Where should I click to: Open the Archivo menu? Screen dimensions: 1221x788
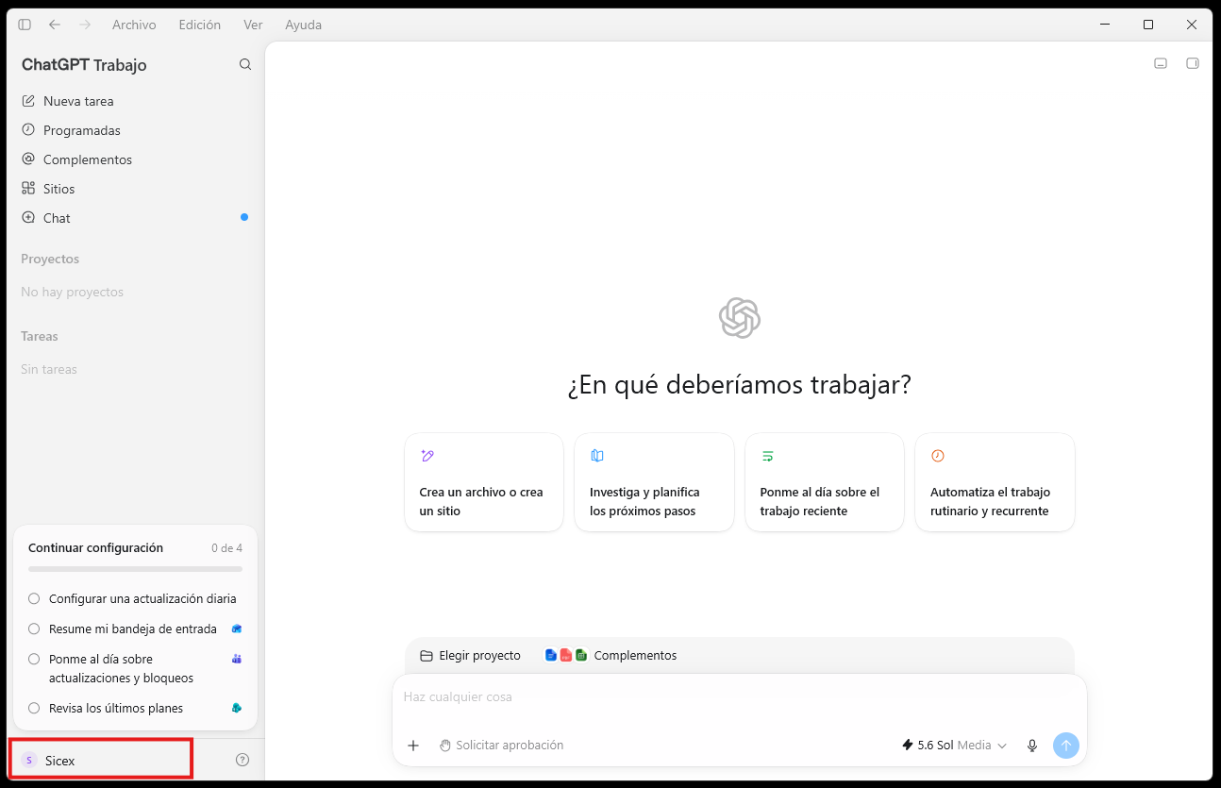(x=134, y=25)
